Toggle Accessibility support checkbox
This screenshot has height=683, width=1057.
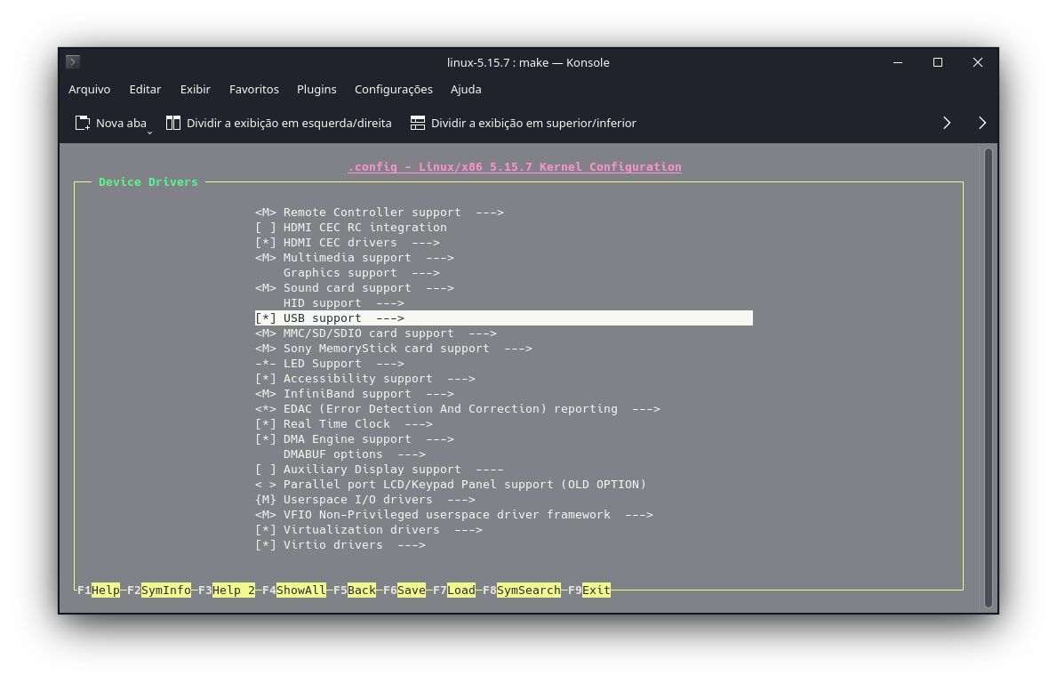[266, 378]
